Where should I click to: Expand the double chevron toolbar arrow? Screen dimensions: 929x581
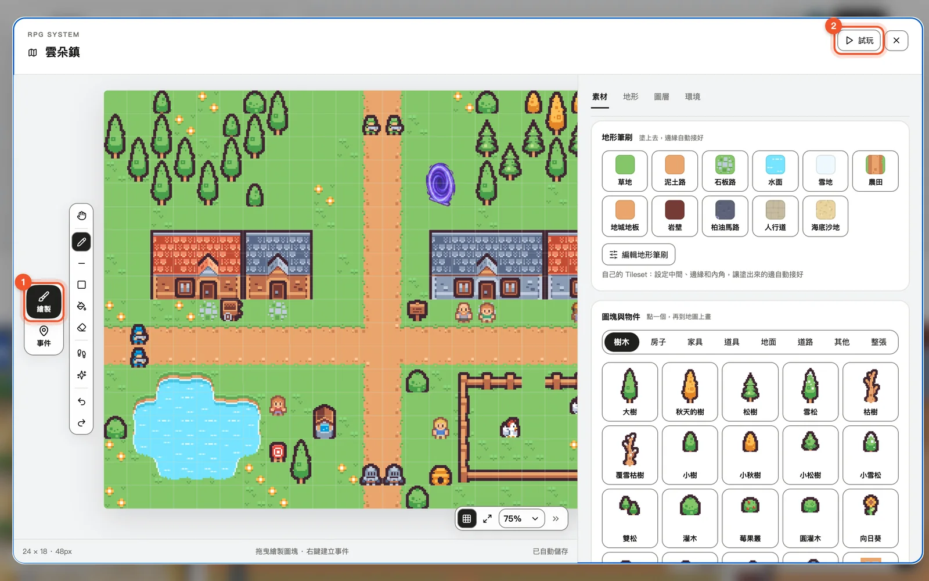[x=556, y=519]
